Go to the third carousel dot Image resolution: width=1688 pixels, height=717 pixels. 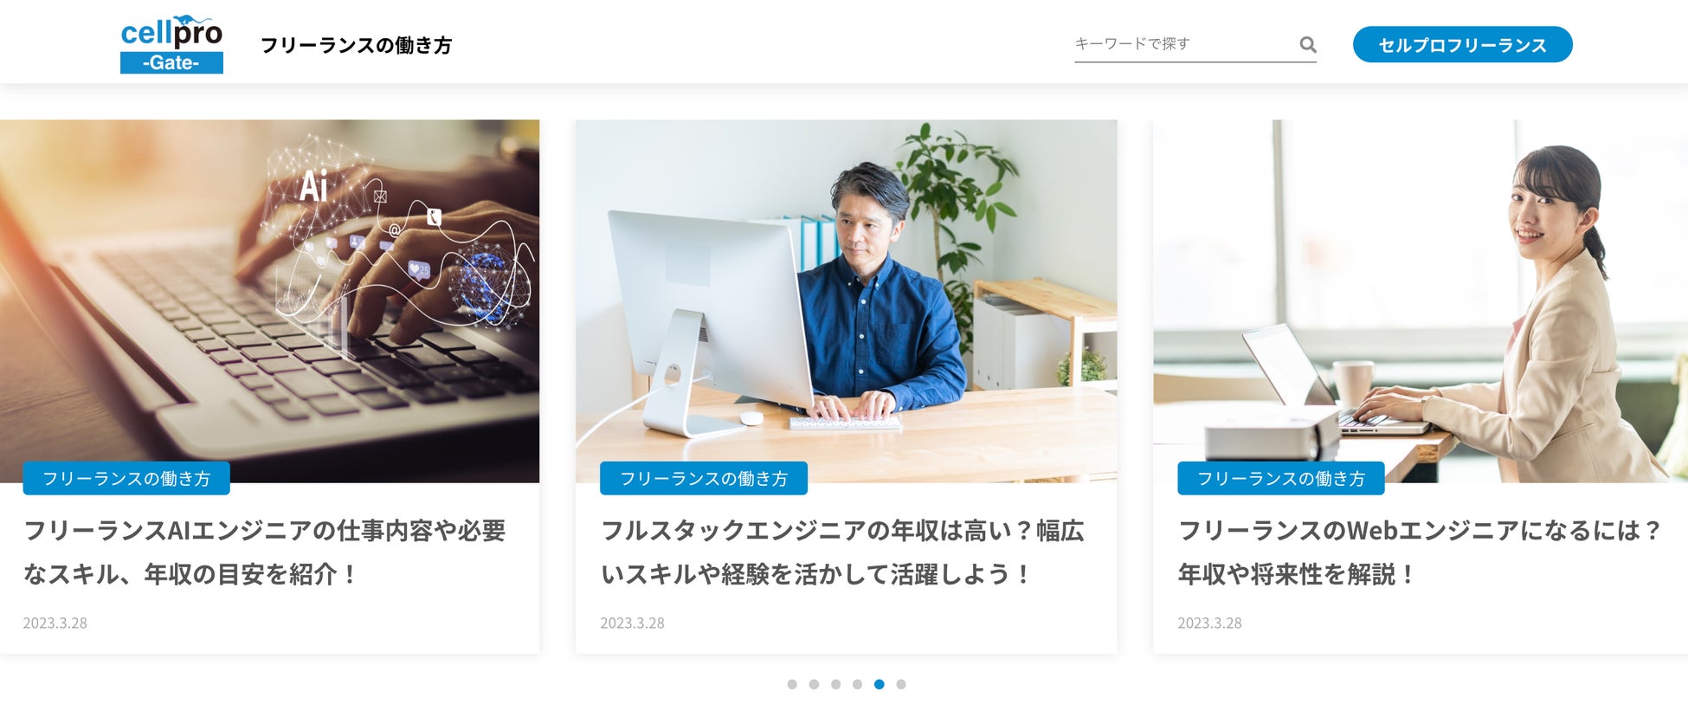tap(835, 684)
